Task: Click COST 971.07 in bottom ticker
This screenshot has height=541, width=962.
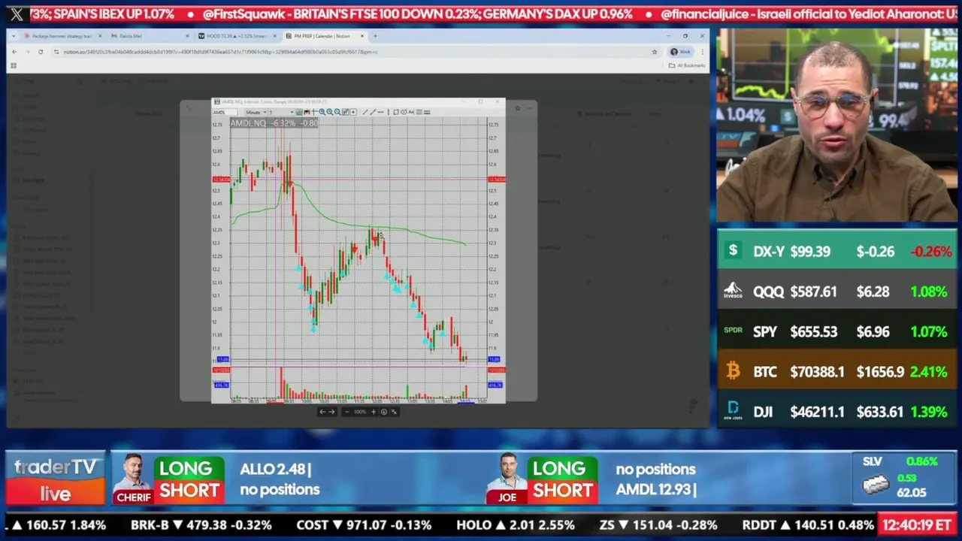Action: click(364, 524)
